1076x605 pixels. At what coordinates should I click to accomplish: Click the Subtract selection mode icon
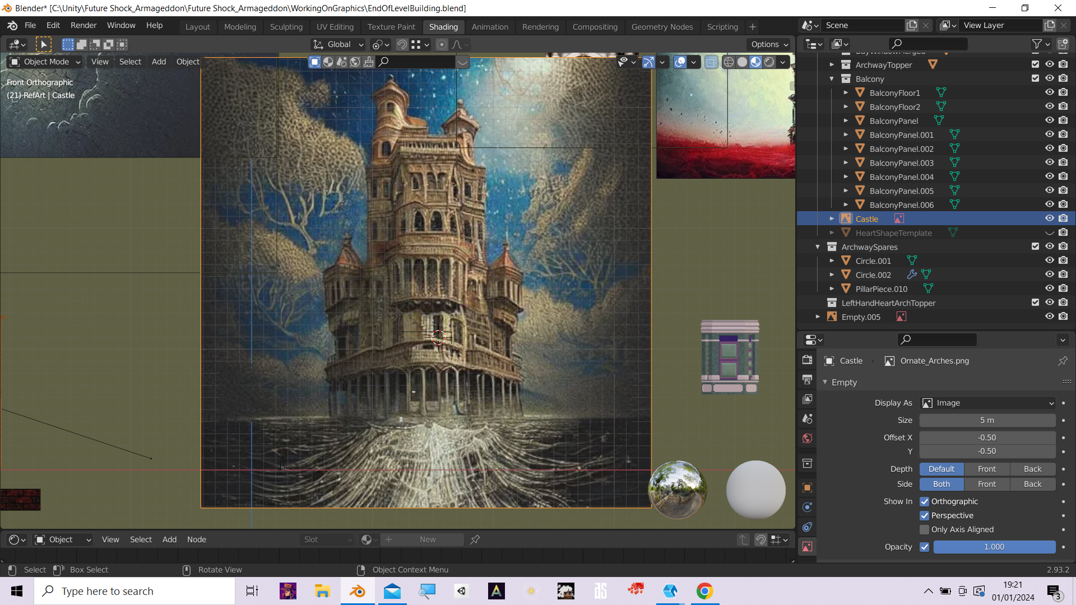pos(95,44)
